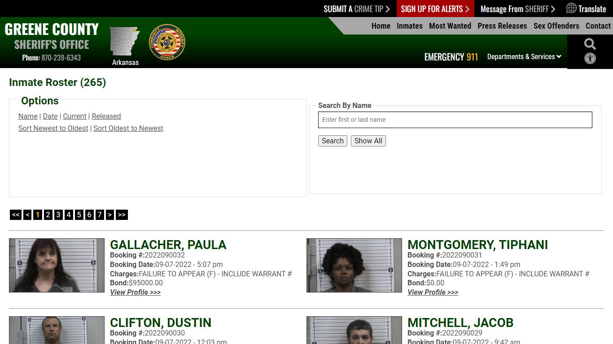This screenshot has width=613, height=344.
Task: Select pagination page 1
Action: click(x=38, y=215)
